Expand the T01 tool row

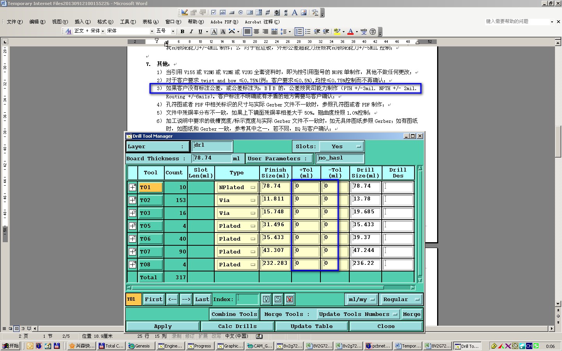(x=132, y=187)
